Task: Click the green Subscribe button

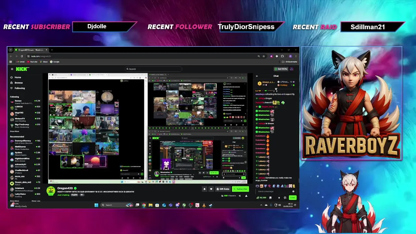Action: (240, 189)
